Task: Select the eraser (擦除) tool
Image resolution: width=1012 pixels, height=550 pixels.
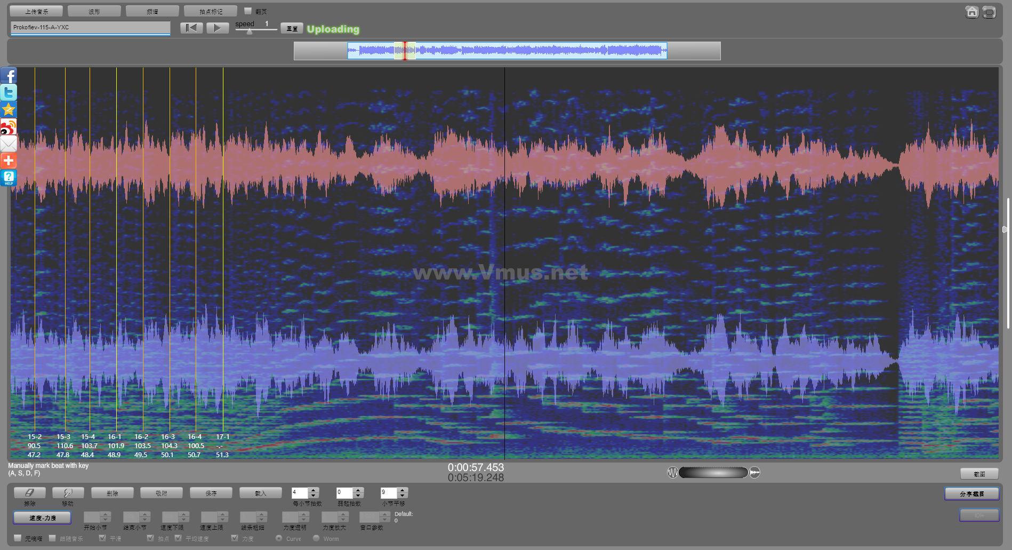Action: click(x=30, y=493)
